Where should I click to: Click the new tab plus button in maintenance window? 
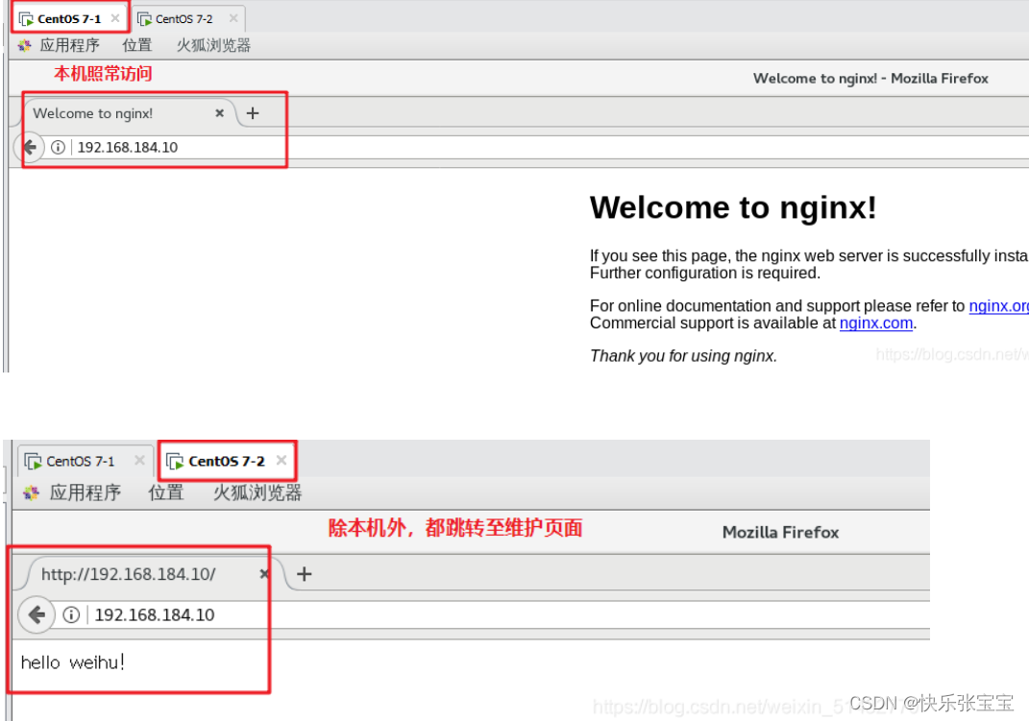point(304,573)
